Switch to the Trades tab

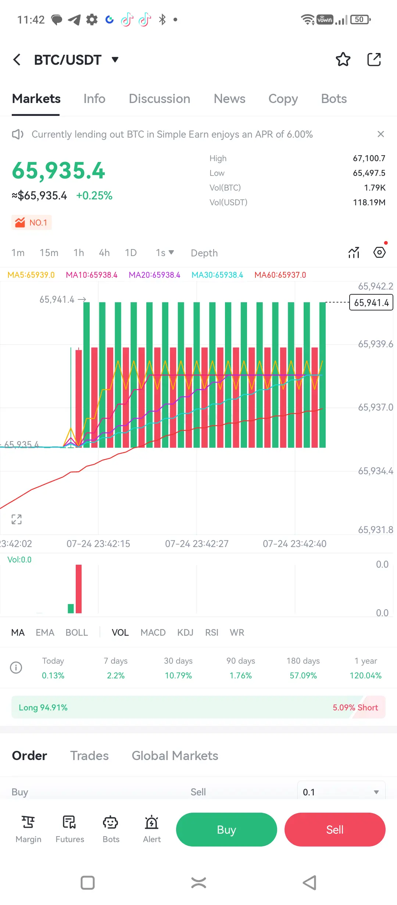pos(89,756)
